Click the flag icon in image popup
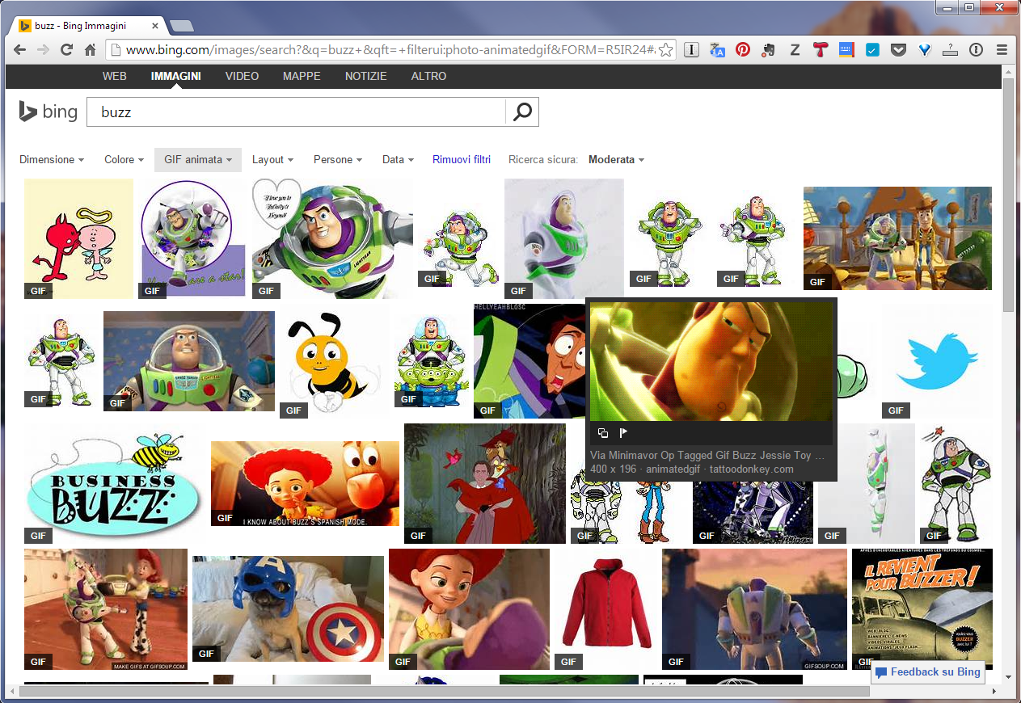Screen dimensions: 1021x703 pyautogui.click(x=623, y=433)
